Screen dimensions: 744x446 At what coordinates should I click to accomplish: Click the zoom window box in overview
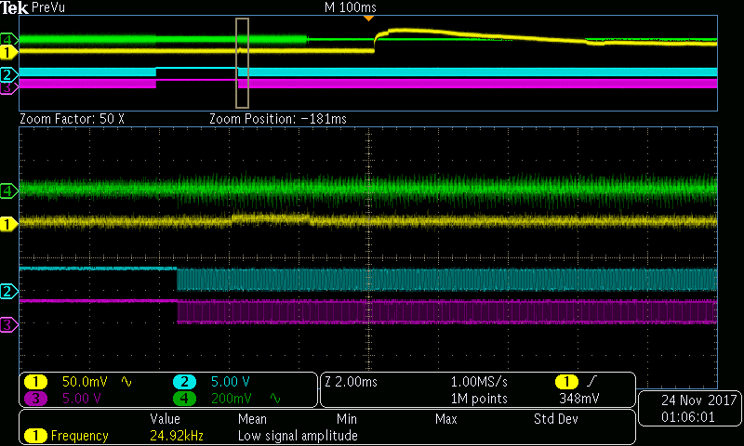click(242, 63)
